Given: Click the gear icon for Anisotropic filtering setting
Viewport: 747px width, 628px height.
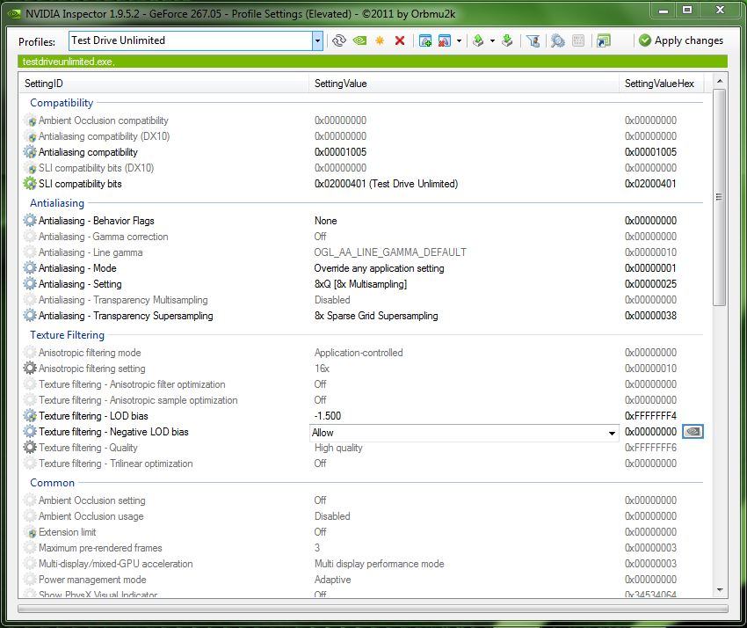Looking at the screenshot, I should click(30, 369).
